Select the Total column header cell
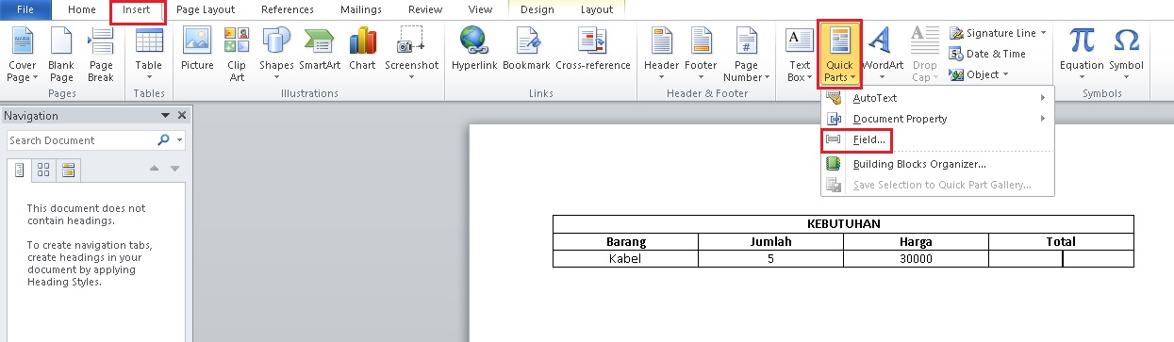The width and height of the screenshot is (1174, 342). [1061, 241]
